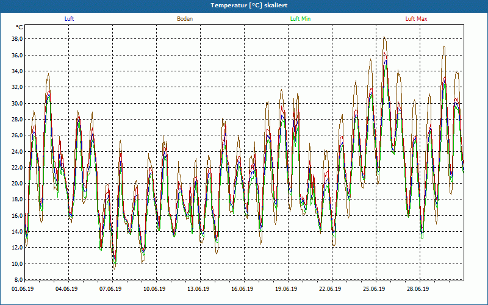Click the °C unit label on y-axis
The width and height of the screenshot is (488, 305).
click(x=20, y=27)
